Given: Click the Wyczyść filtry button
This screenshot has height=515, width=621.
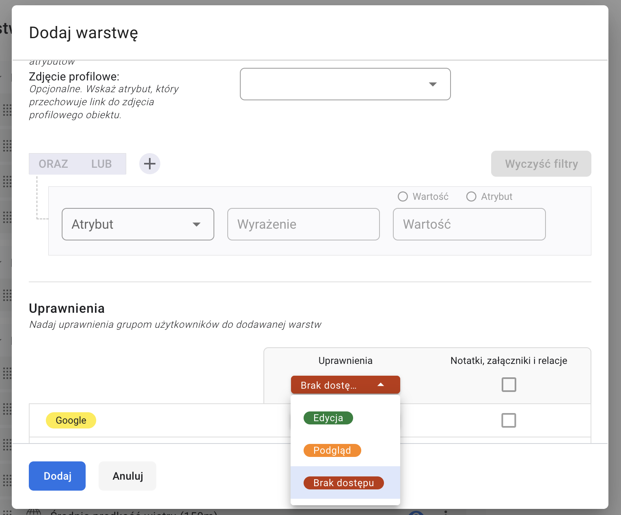Looking at the screenshot, I should 541,164.
